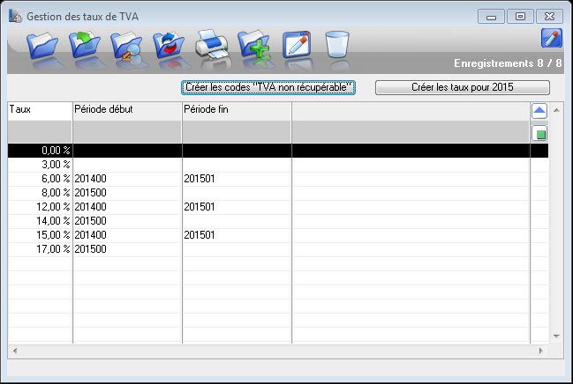Screen dimensions: 573x384
Task: Click 201501 end period in 12,00 % row
Action: coord(200,207)
